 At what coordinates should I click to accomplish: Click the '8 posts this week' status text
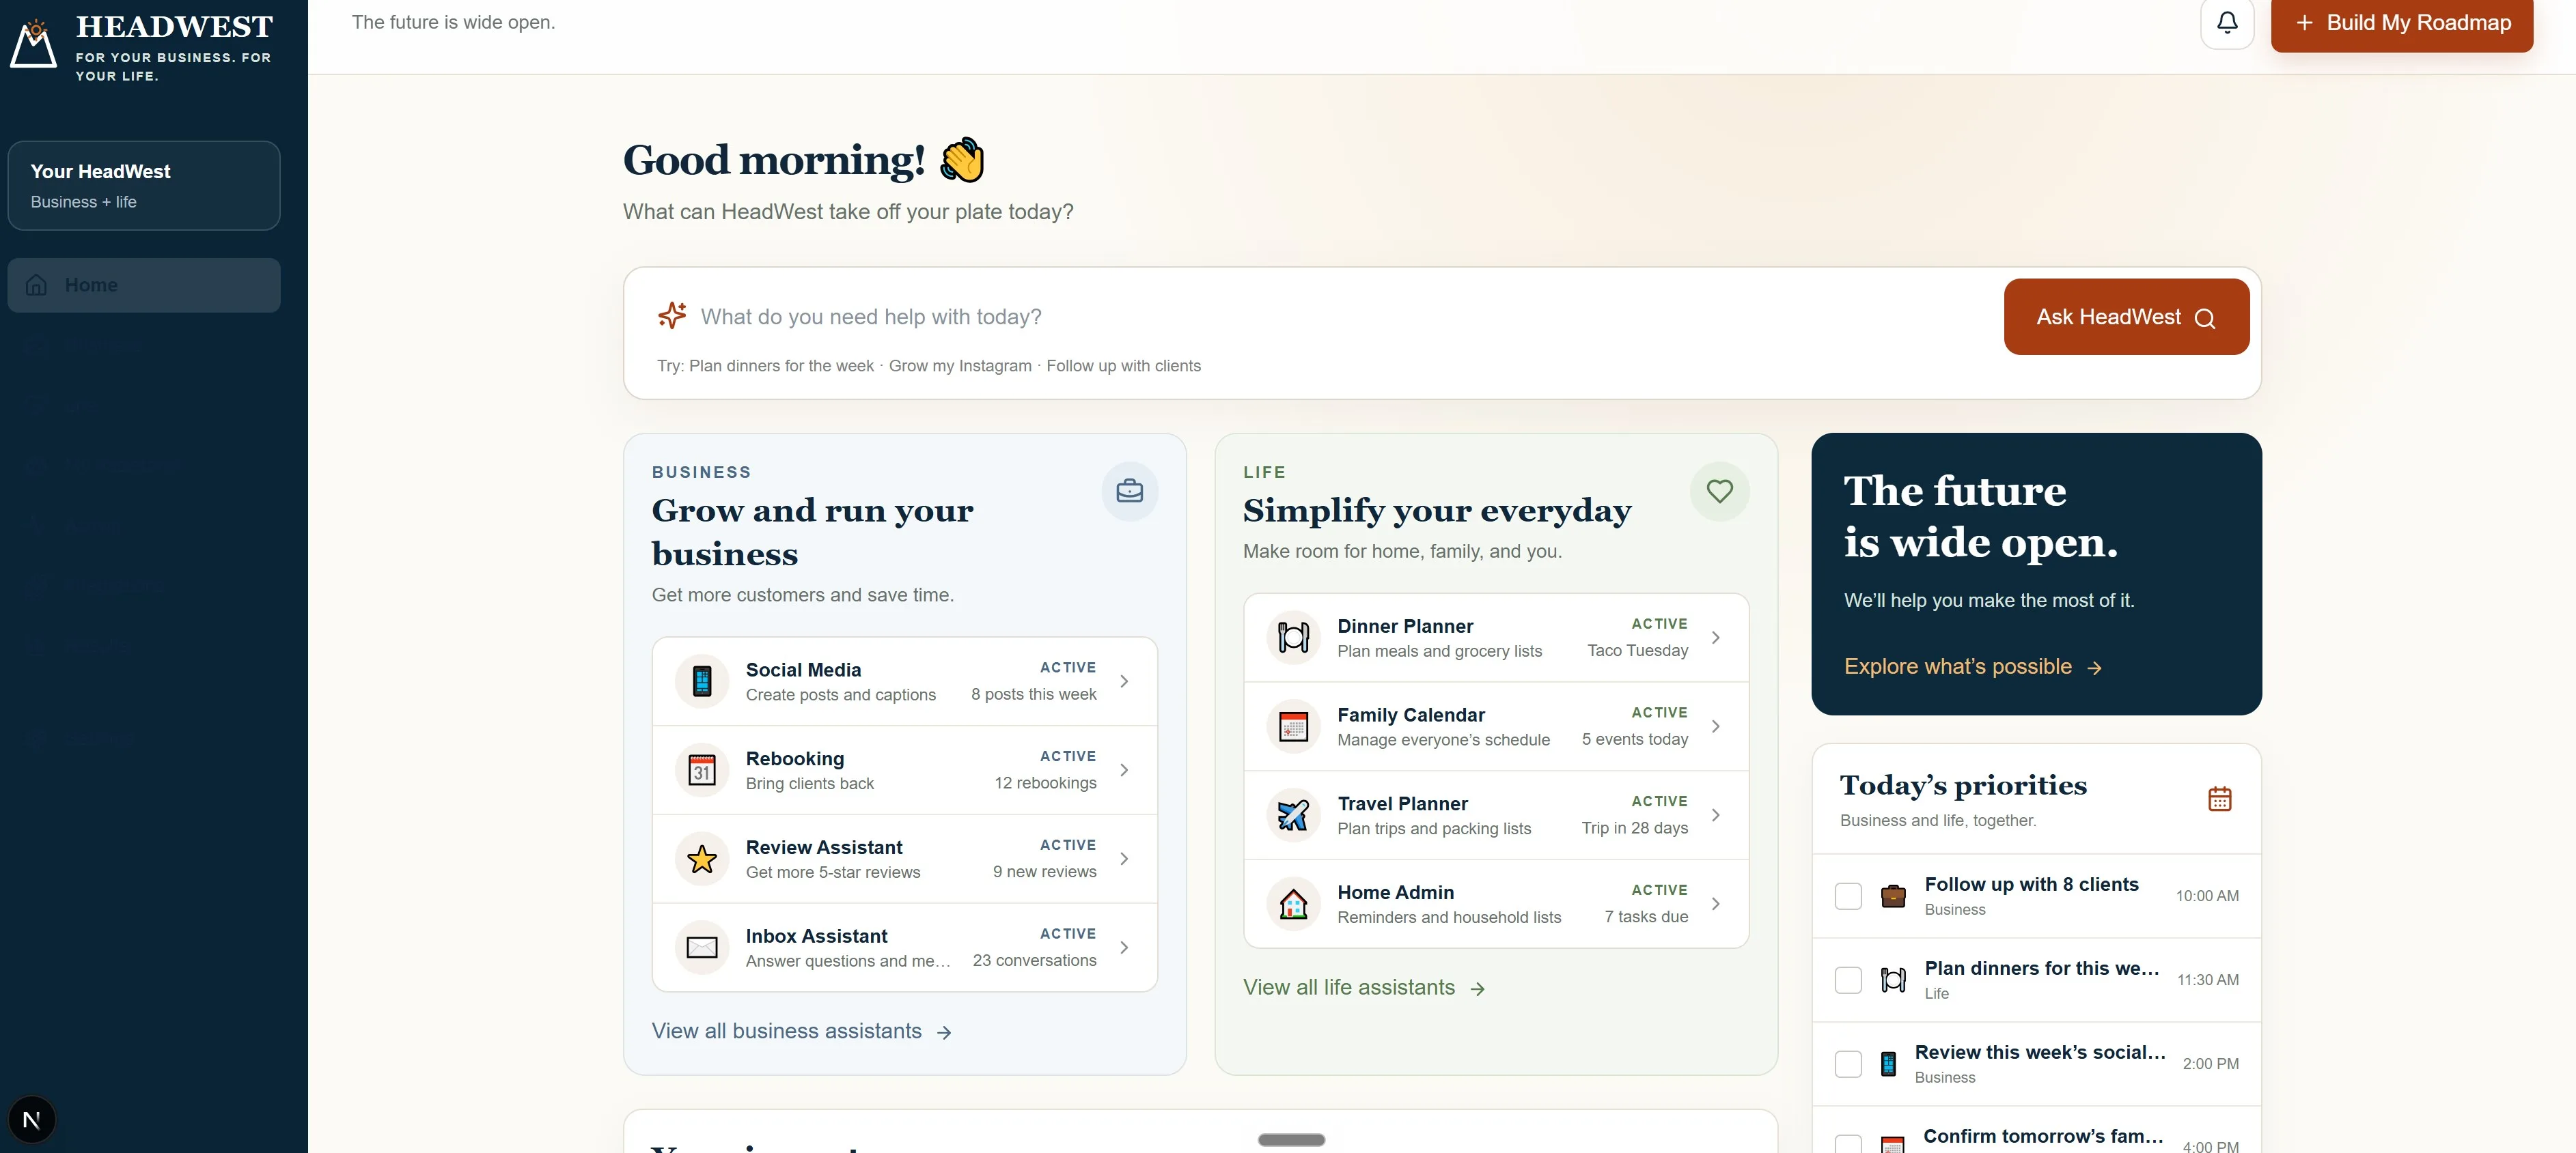click(1033, 694)
